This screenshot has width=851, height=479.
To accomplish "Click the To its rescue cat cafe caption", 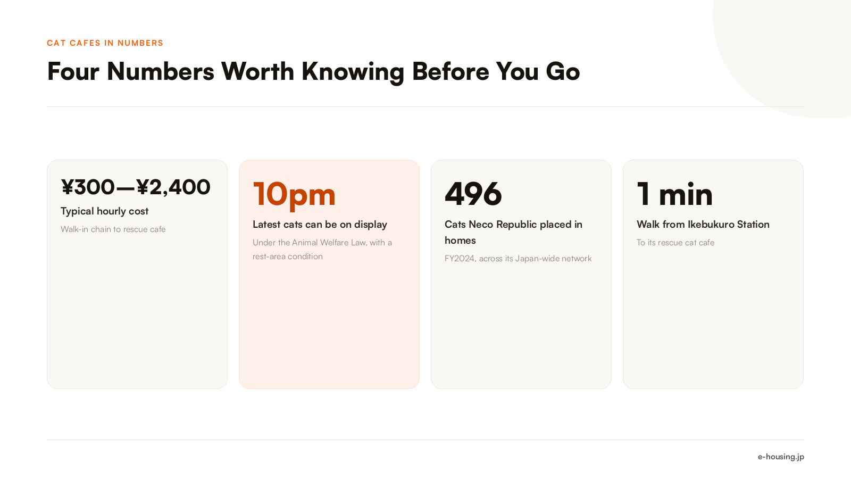I will [x=675, y=243].
